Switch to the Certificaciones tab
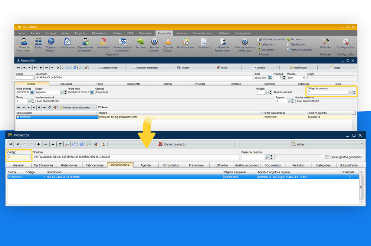Screen dimensions: 371x246 tap(44, 165)
